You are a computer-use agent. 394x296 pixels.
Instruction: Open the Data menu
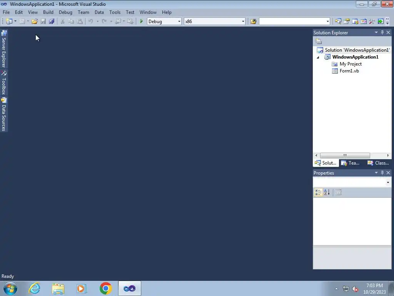point(99,12)
